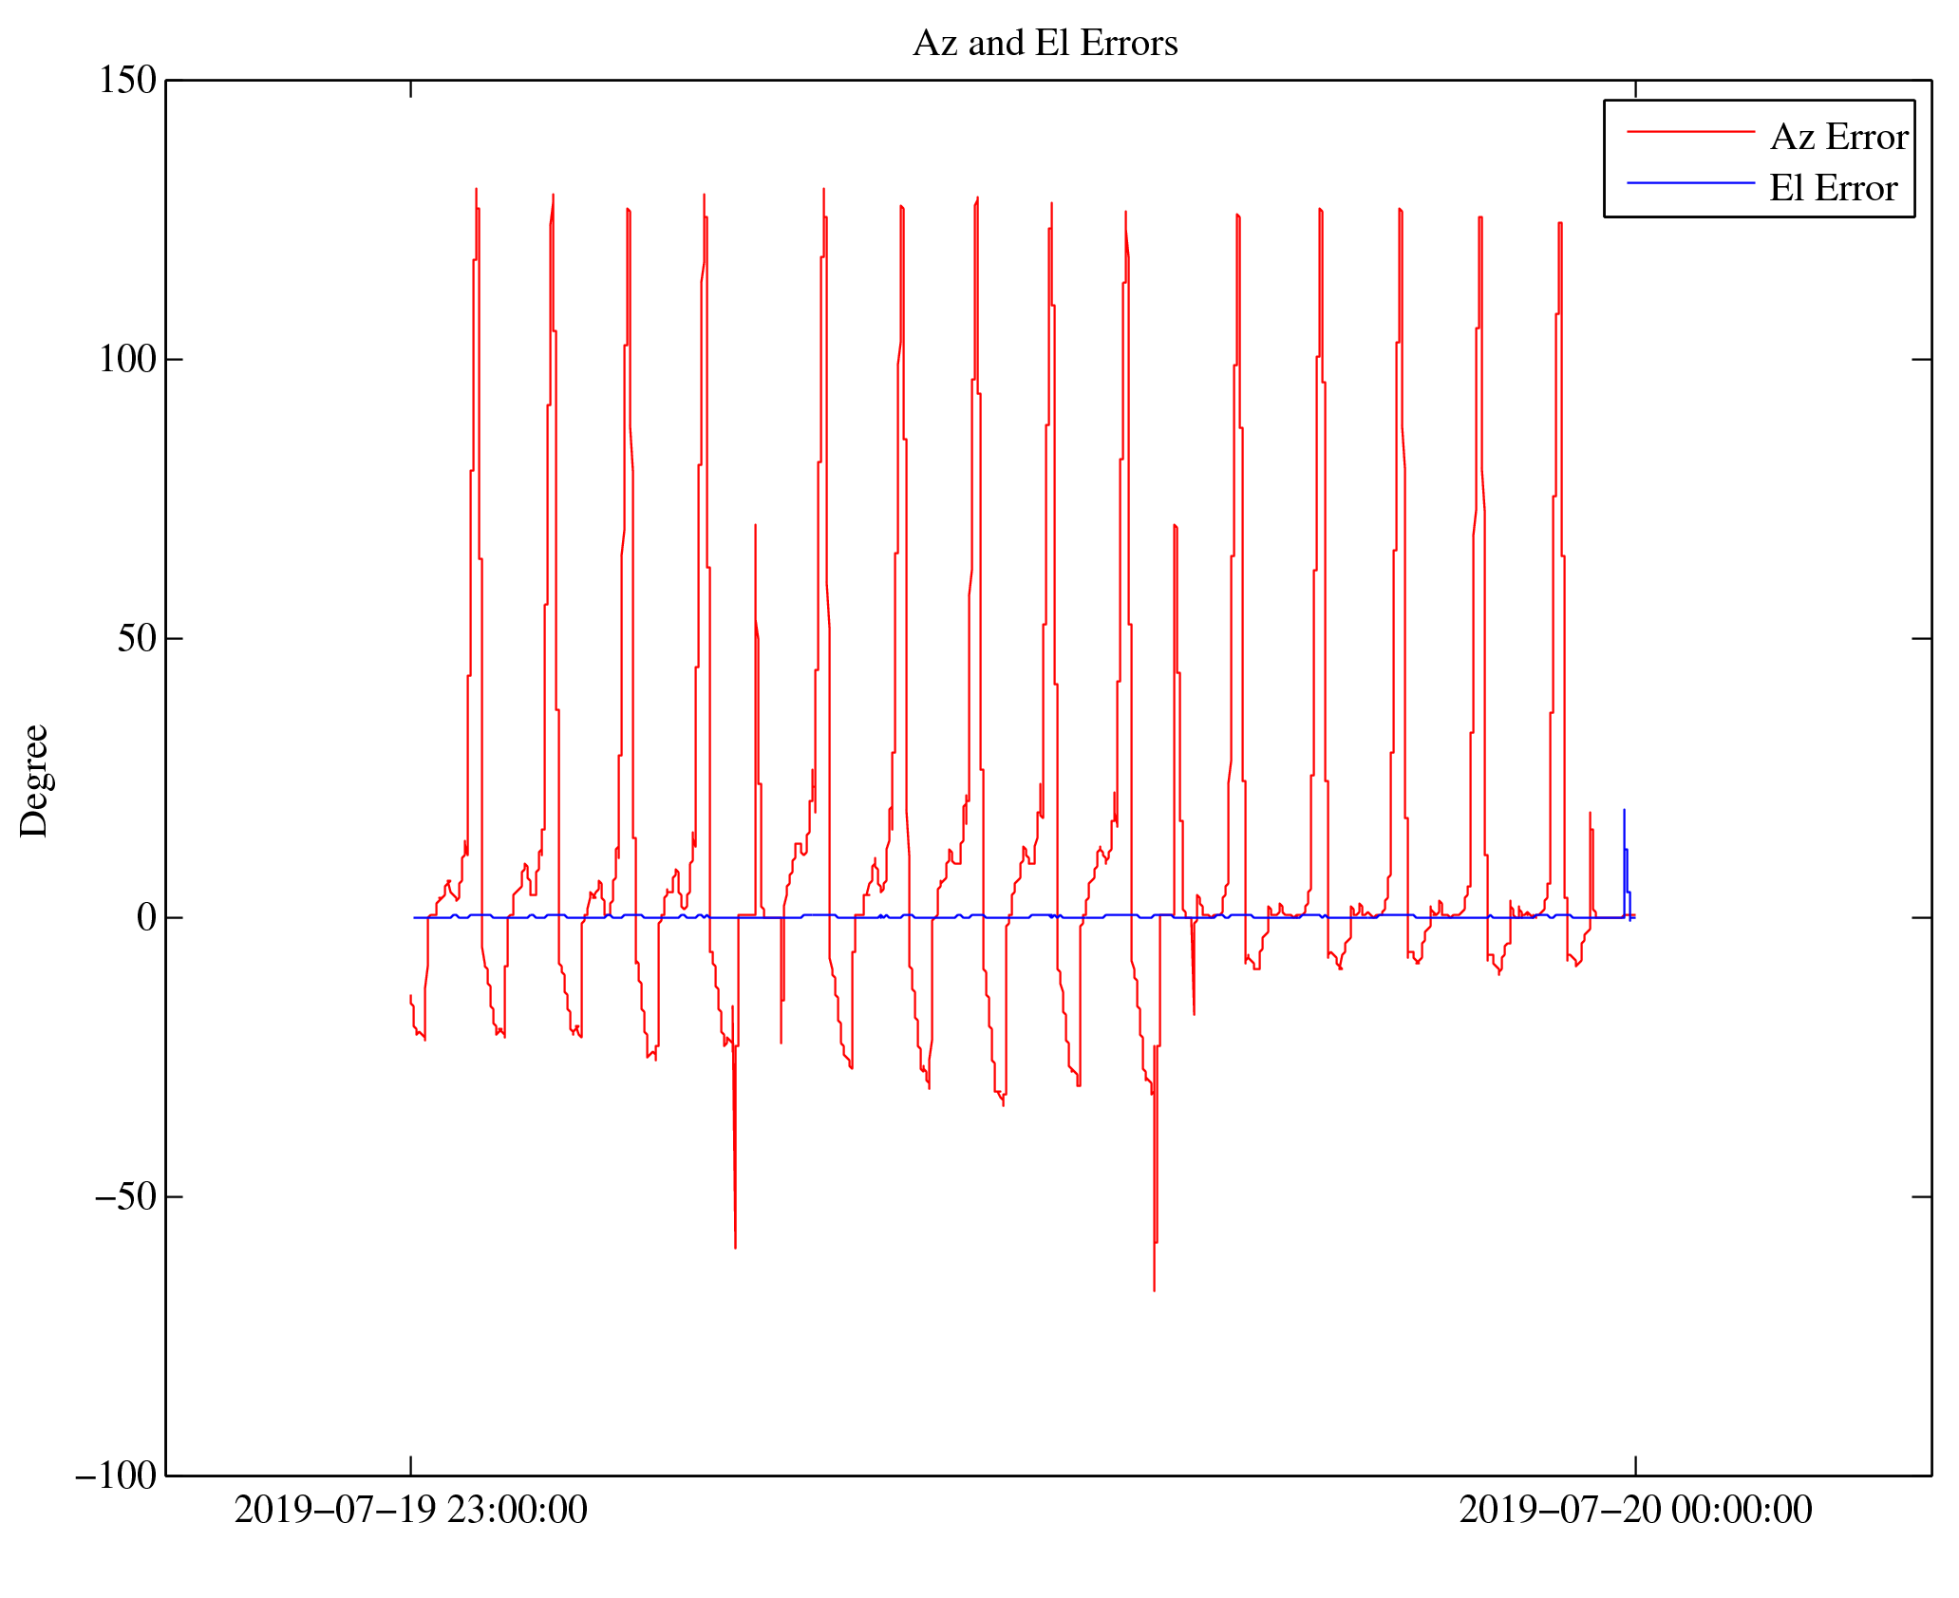Viewport: 1959px width, 1598px height.
Task: Click the 'Az and El Errors' chart title
Action: click(x=1045, y=44)
